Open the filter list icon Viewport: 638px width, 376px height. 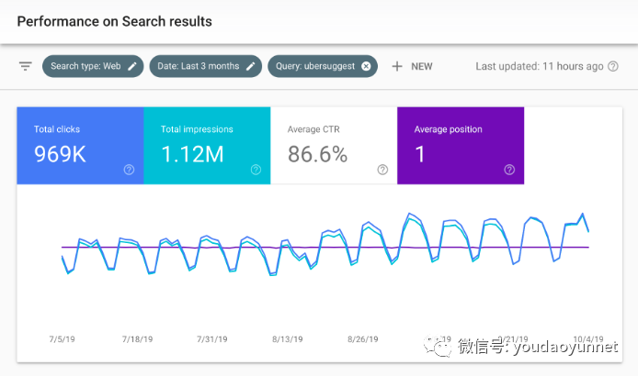[x=25, y=66]
